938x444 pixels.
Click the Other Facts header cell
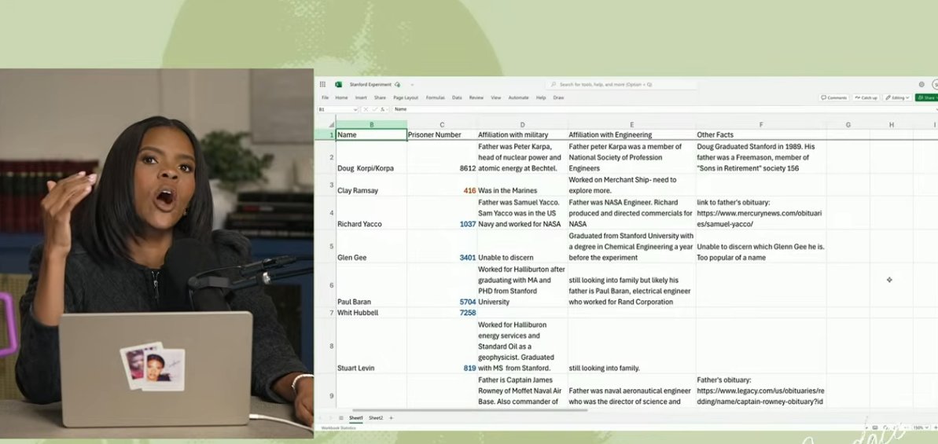(x=761, y=134)
